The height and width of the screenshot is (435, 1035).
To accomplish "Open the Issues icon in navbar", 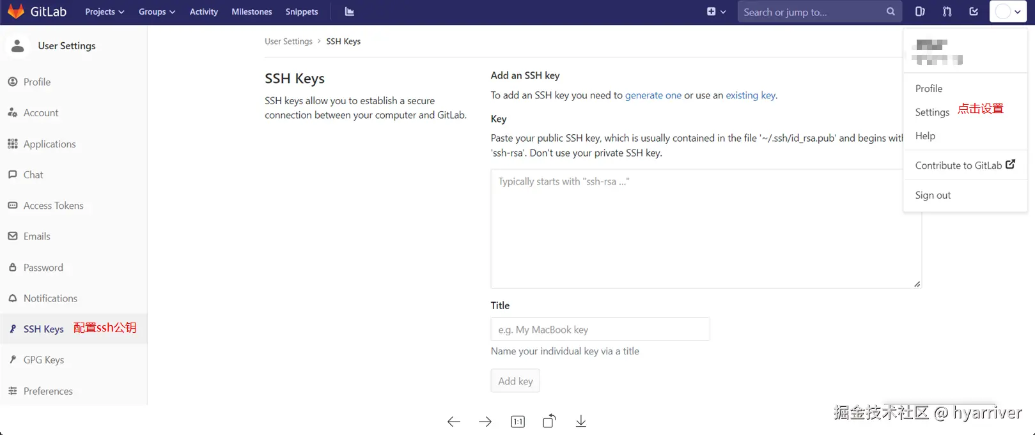I will click(x=920, y=11).
